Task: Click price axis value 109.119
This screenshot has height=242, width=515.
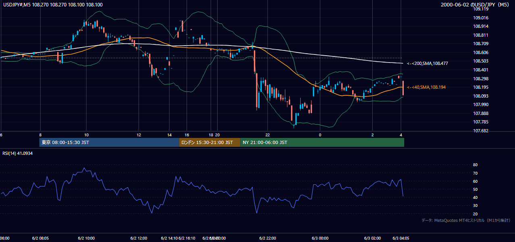Action: [x=481, y=9]
